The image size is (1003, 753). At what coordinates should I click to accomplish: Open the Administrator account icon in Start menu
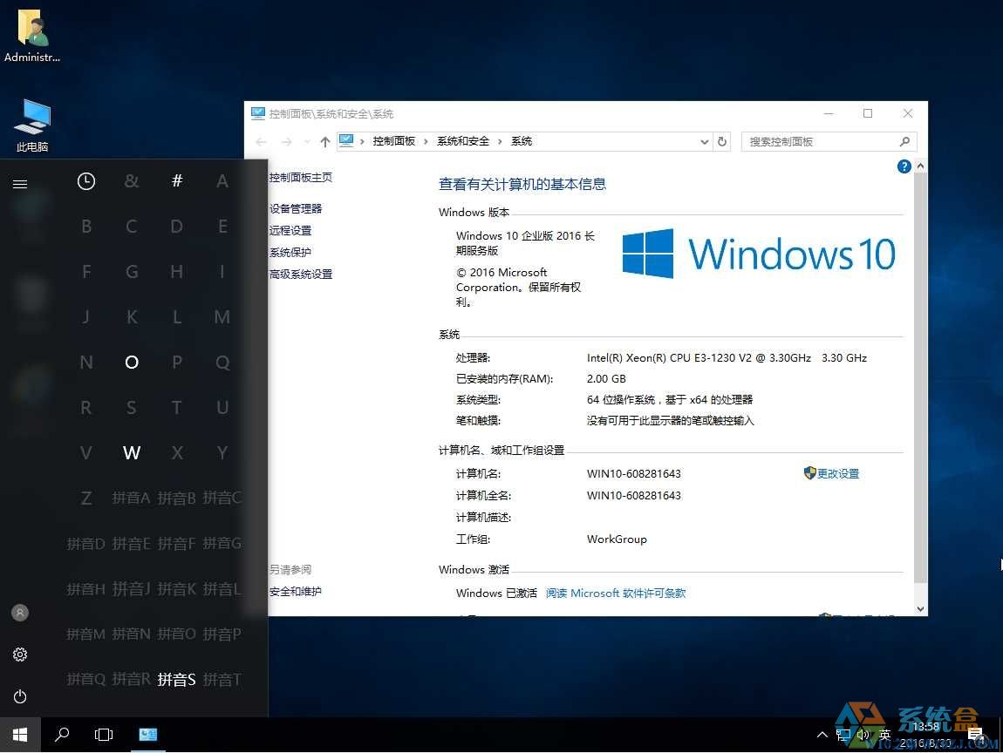pos(19,613)
